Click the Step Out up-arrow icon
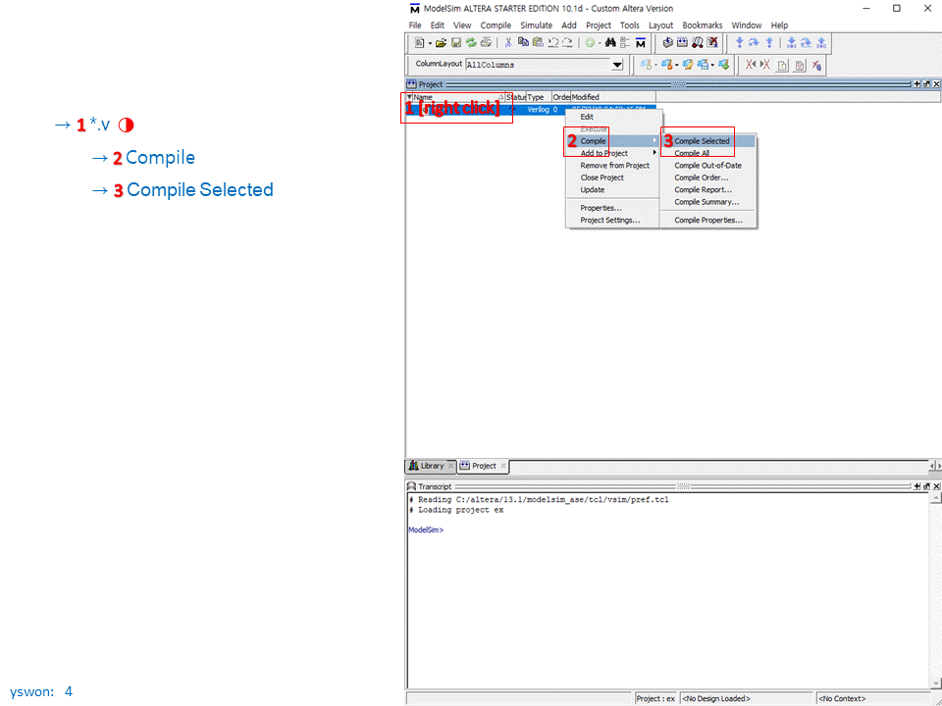Viewport: 942px width, 706px height. (769, 43)
